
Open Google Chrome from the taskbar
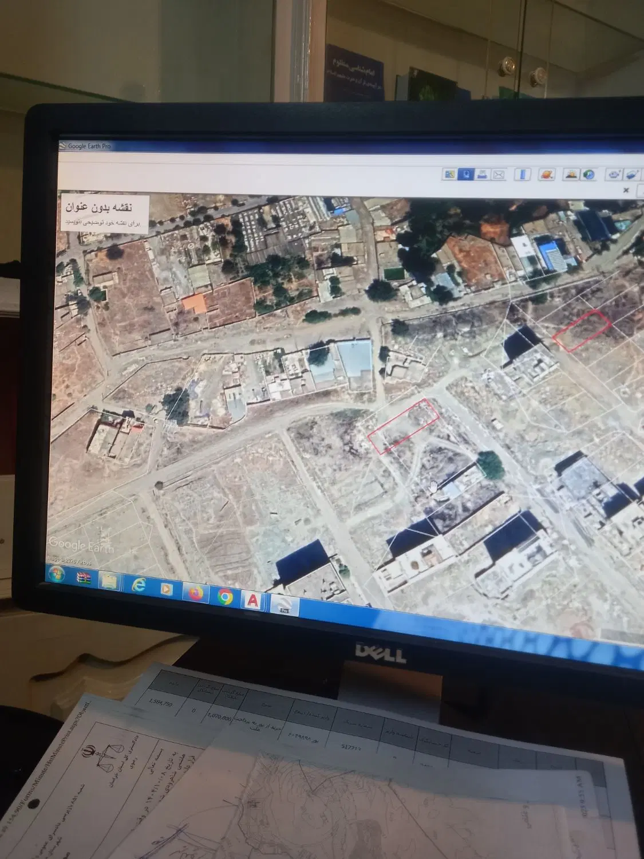click(x=224, y=597)
